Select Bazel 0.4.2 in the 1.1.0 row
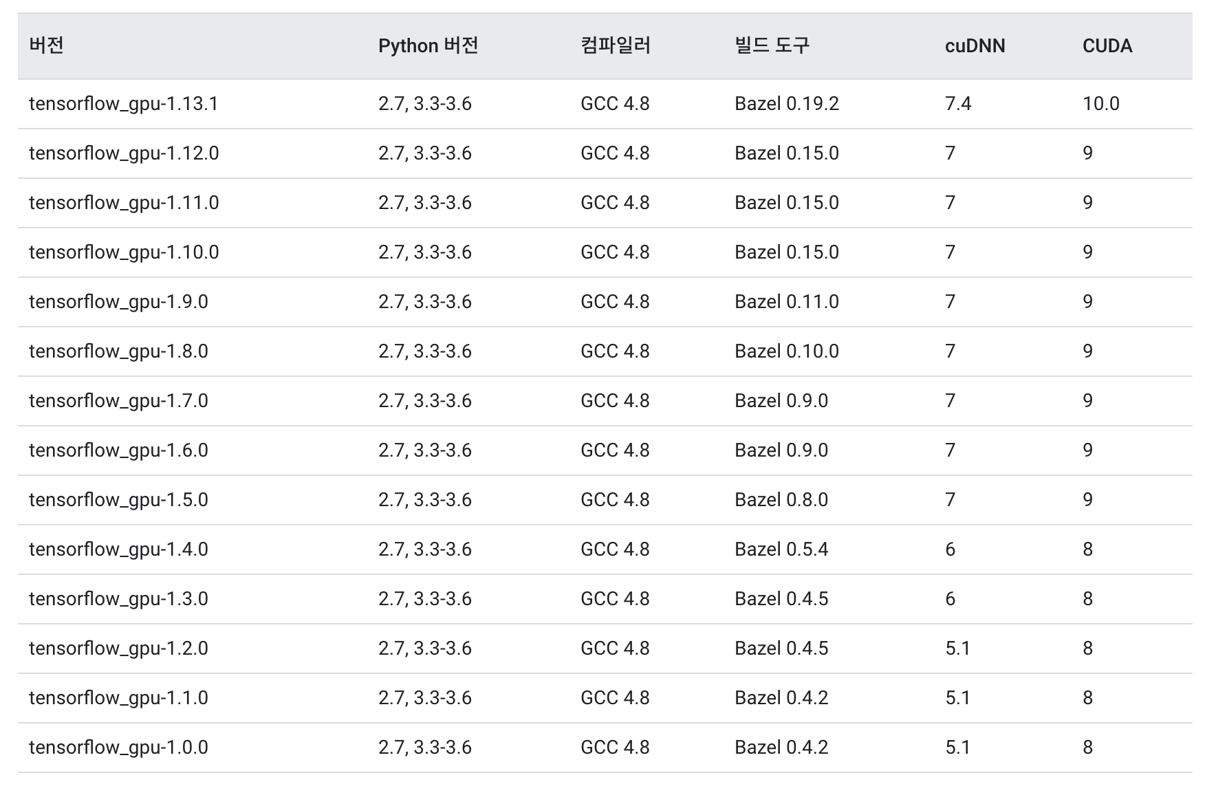The image size is (1216, 795). pos(781,698)
